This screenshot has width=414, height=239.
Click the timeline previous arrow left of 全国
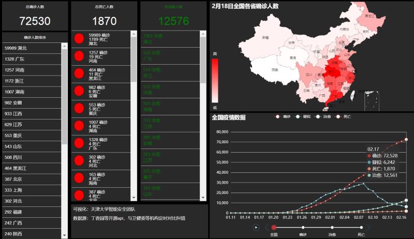coord(267,227)
